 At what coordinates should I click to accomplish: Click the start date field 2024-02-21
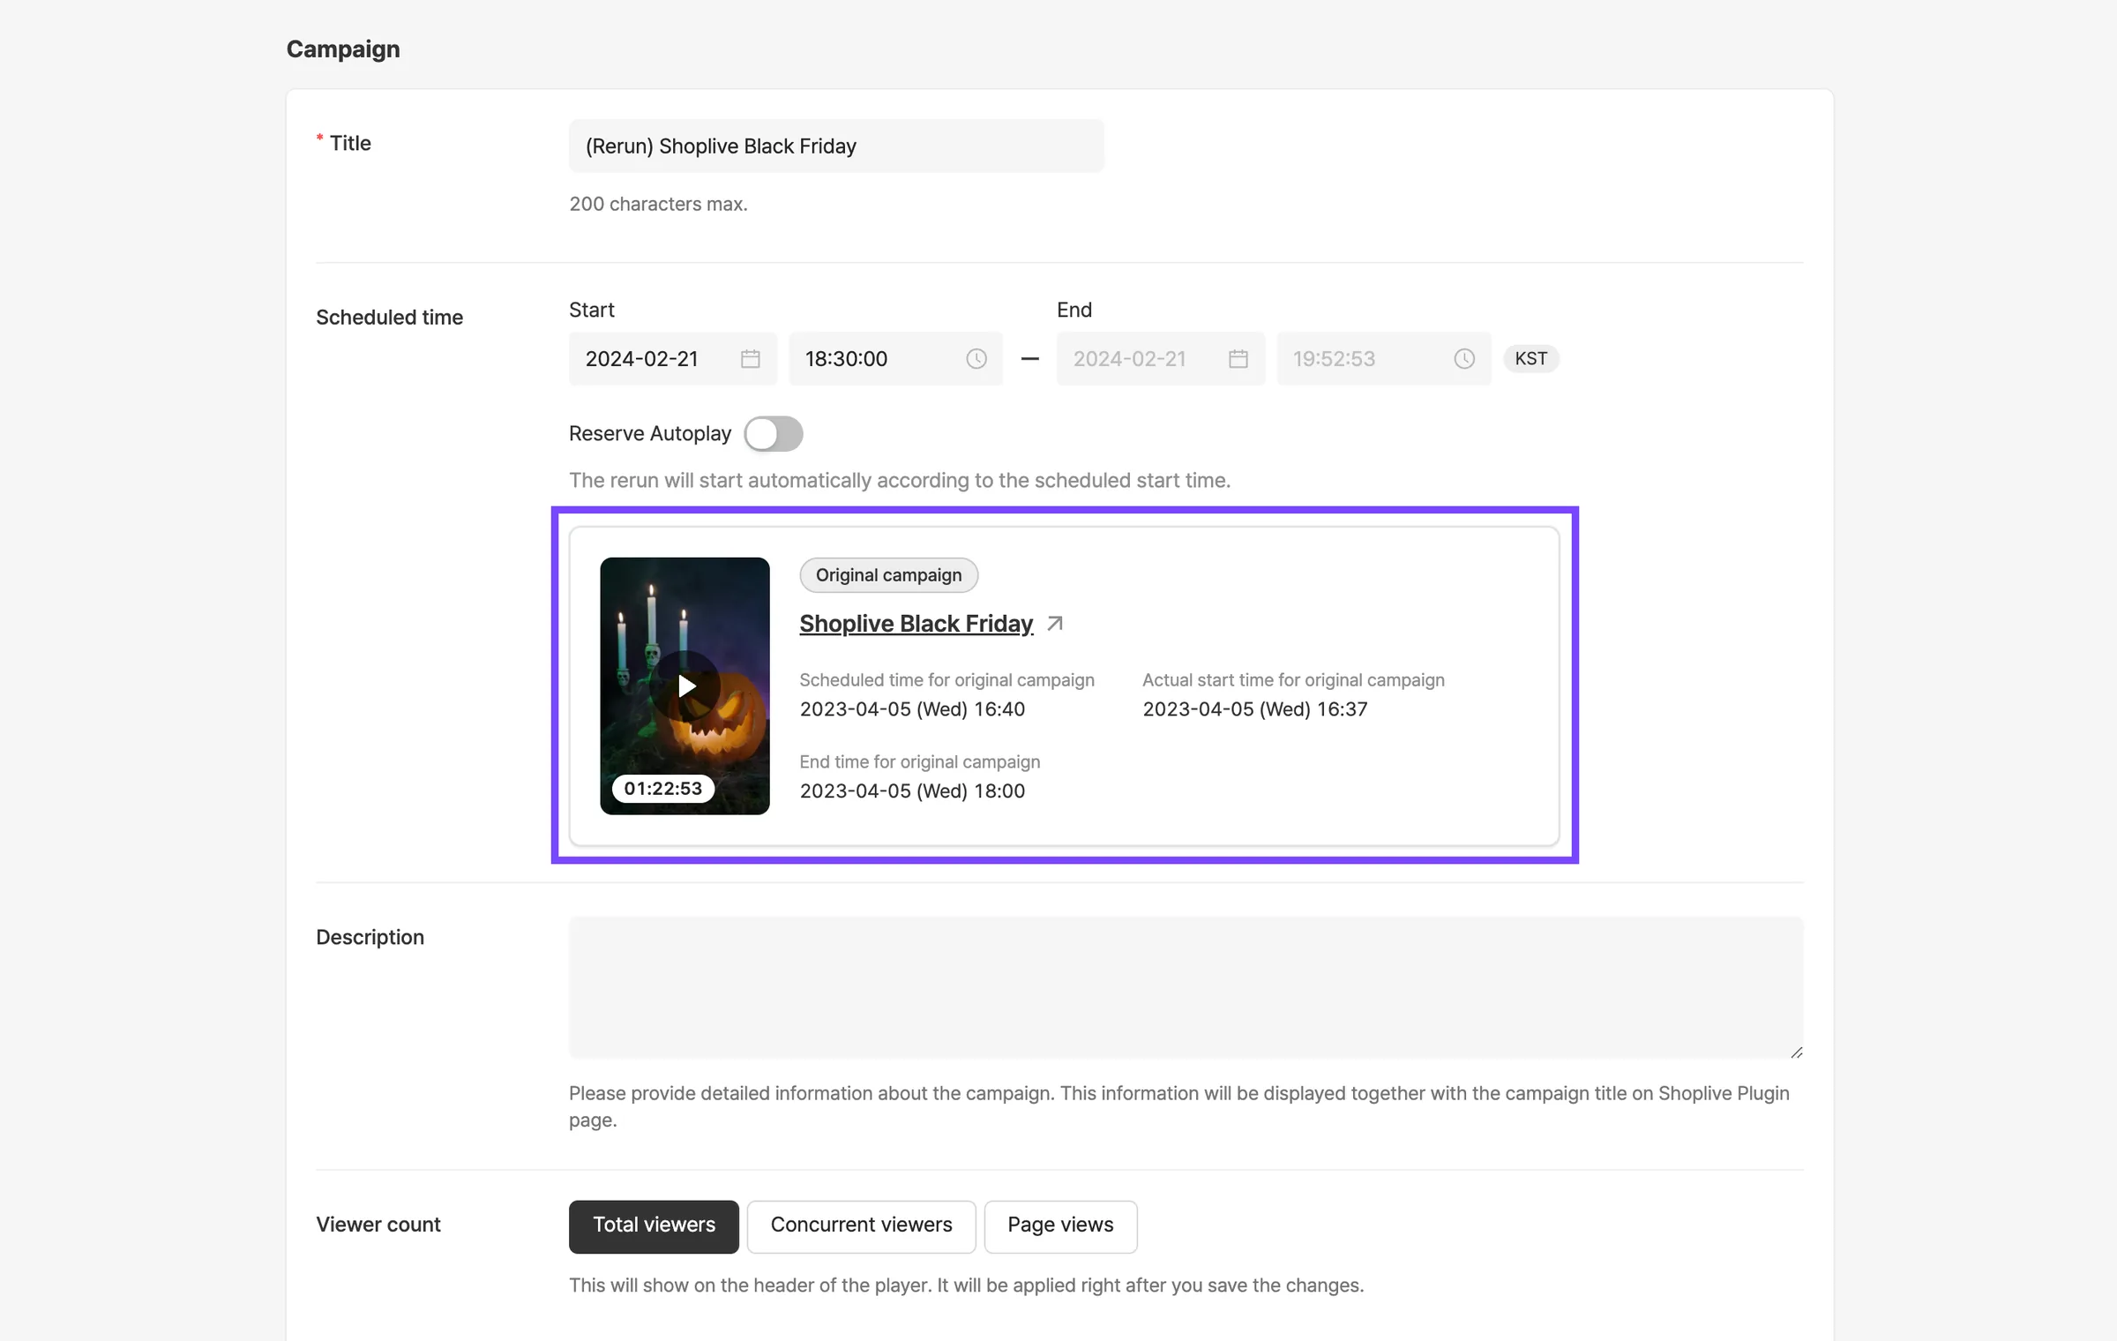pos(672,359)
